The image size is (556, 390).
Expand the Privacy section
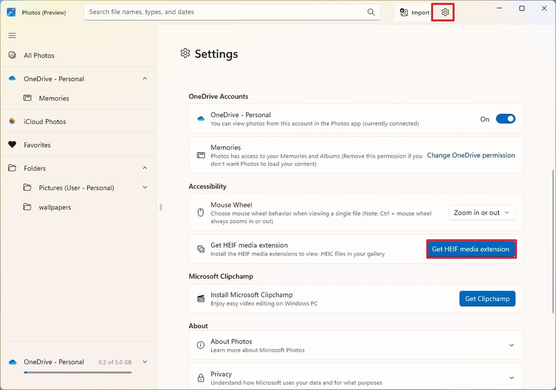point(511,378)
